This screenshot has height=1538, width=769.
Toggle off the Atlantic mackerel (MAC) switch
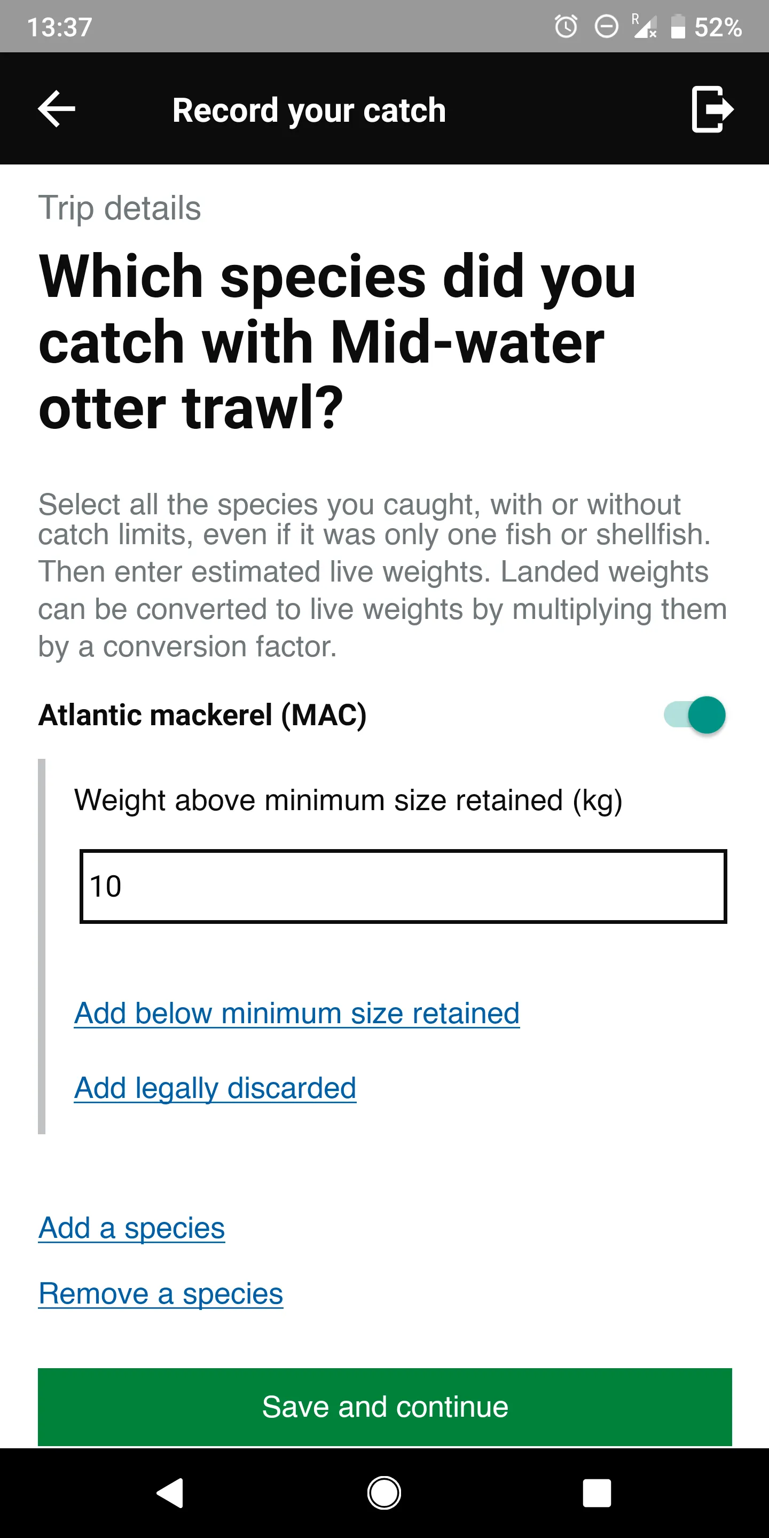(695, 715)
